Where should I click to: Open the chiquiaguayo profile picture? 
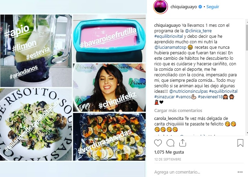[160, 7]
